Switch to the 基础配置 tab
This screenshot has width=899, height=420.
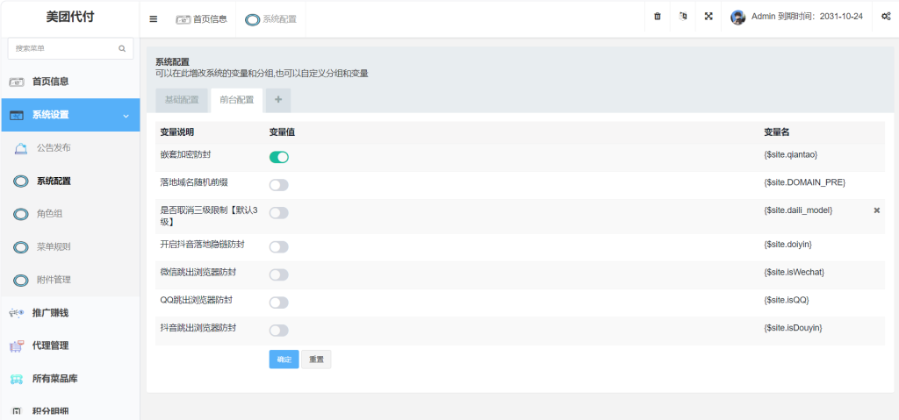182,101
